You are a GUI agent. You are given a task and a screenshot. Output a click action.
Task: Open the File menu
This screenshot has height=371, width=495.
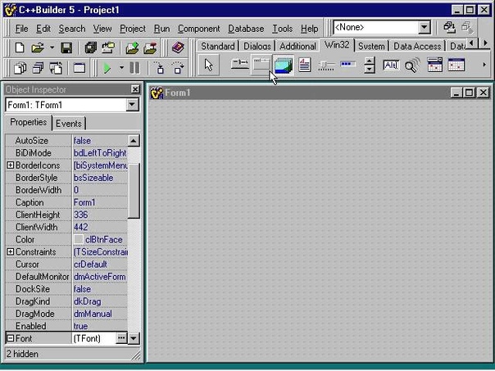click(21, 29)
